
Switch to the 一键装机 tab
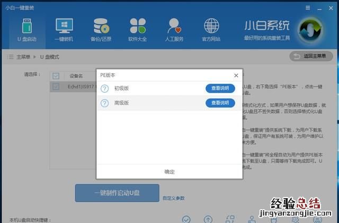click(64, 30)
